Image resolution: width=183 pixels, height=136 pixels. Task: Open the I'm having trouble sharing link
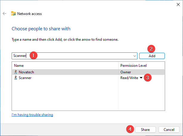(32, 115)
